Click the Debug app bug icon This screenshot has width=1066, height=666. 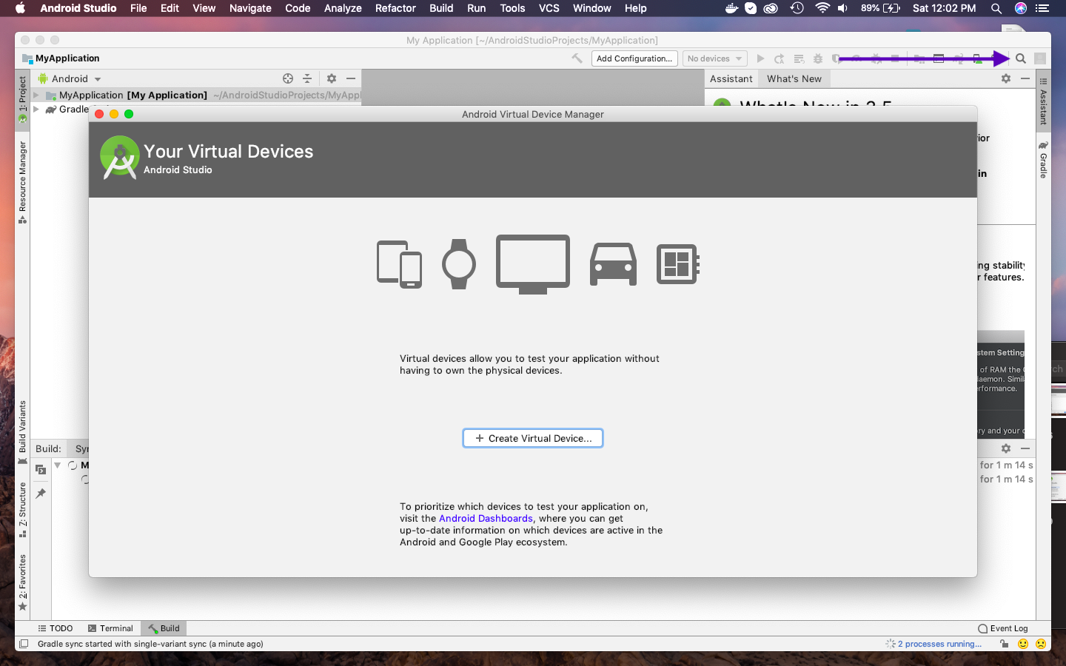818,58
